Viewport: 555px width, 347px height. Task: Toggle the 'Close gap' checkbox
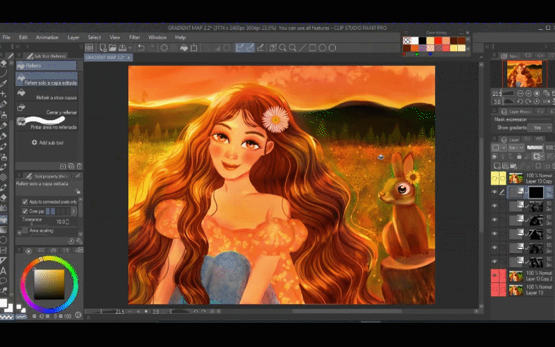click(x=26, y=211)
